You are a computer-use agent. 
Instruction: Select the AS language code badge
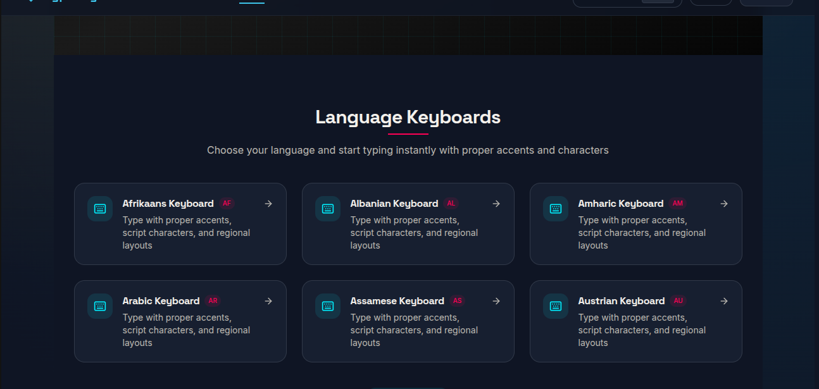[x=458, y=301]
